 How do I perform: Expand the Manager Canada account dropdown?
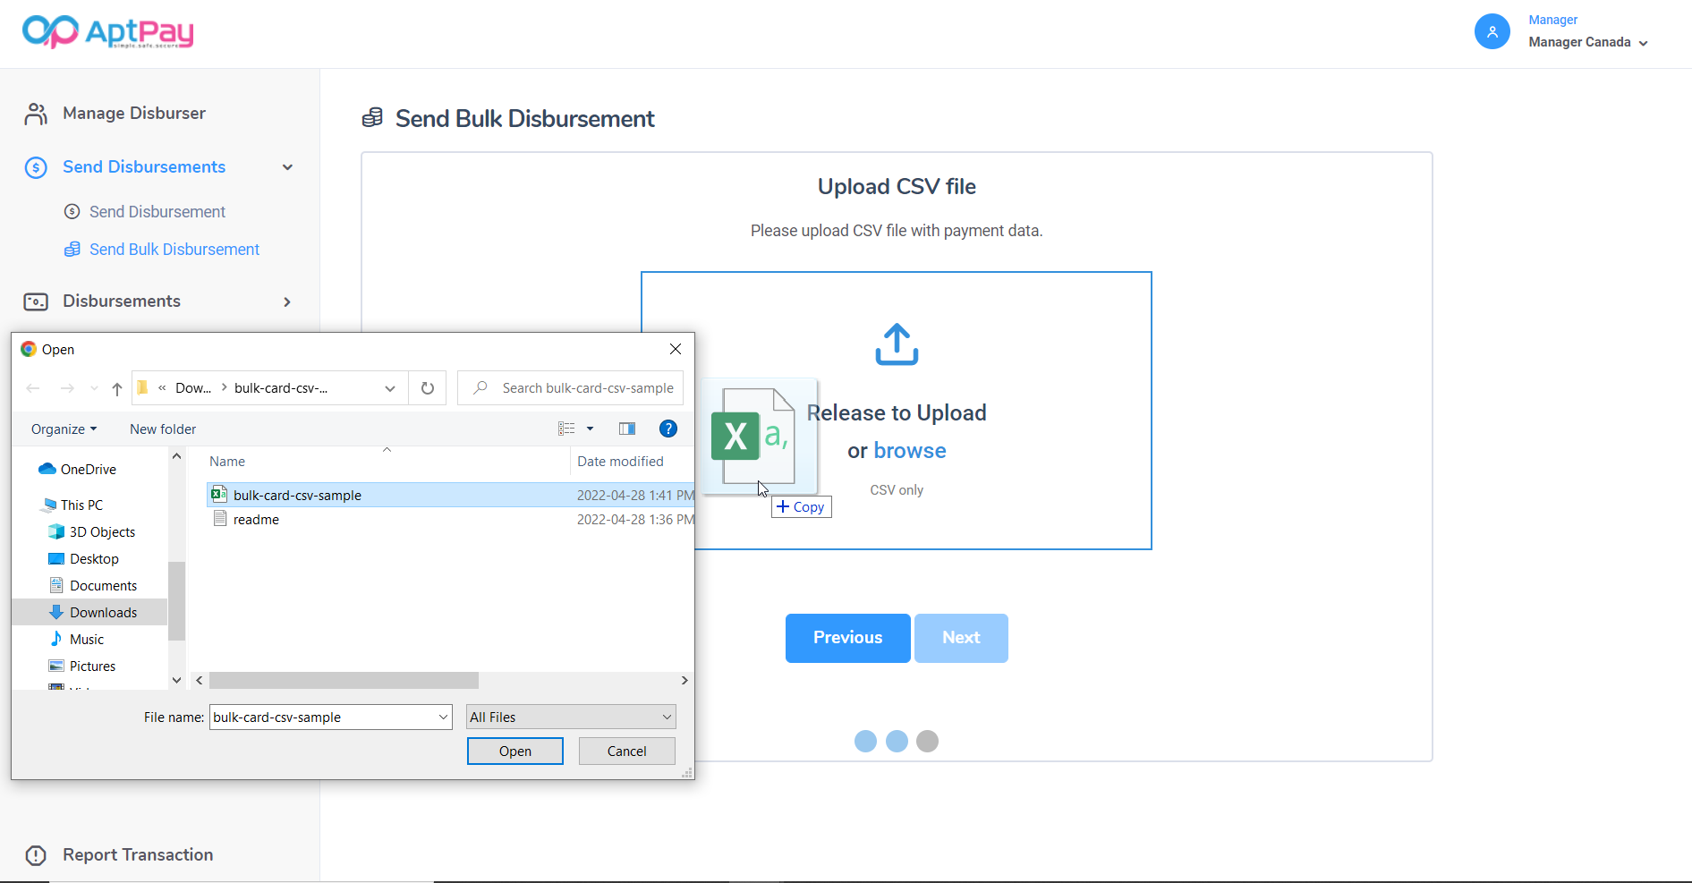[x=1588, y=42]
